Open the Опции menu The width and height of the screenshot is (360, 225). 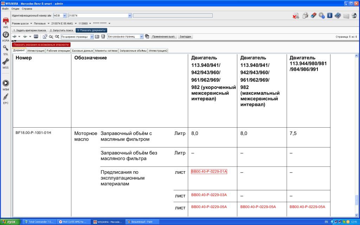point(15,9)
